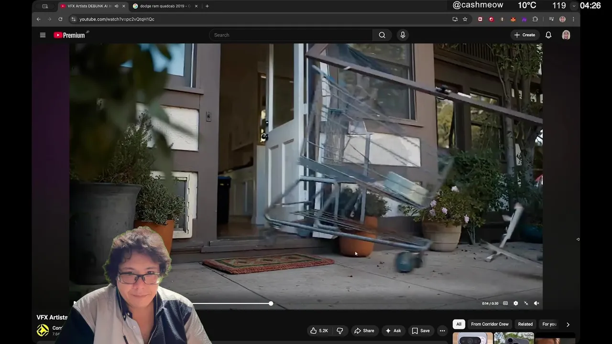Start voice search with the microphone
612x344 pixels.
click(403, 35)
